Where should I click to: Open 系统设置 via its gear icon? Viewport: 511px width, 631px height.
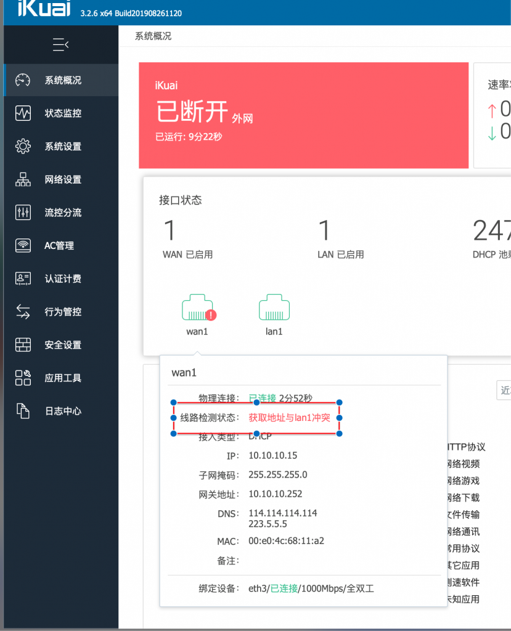pos(23,146)
